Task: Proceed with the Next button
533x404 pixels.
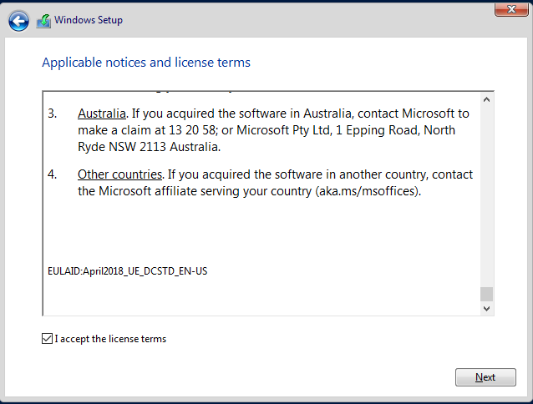Action: coord(485,377)
